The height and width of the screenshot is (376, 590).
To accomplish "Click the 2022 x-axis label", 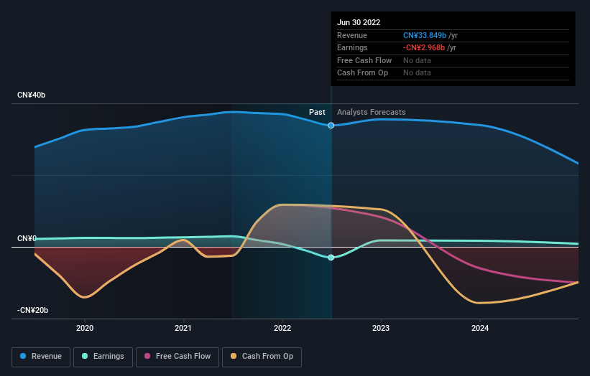I will 282,328.
